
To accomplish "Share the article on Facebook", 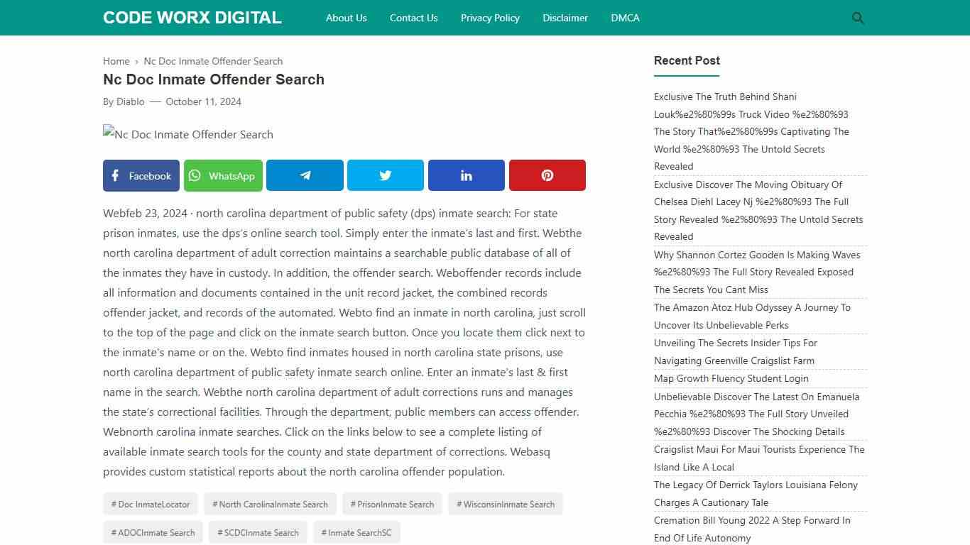I will 141,175.
